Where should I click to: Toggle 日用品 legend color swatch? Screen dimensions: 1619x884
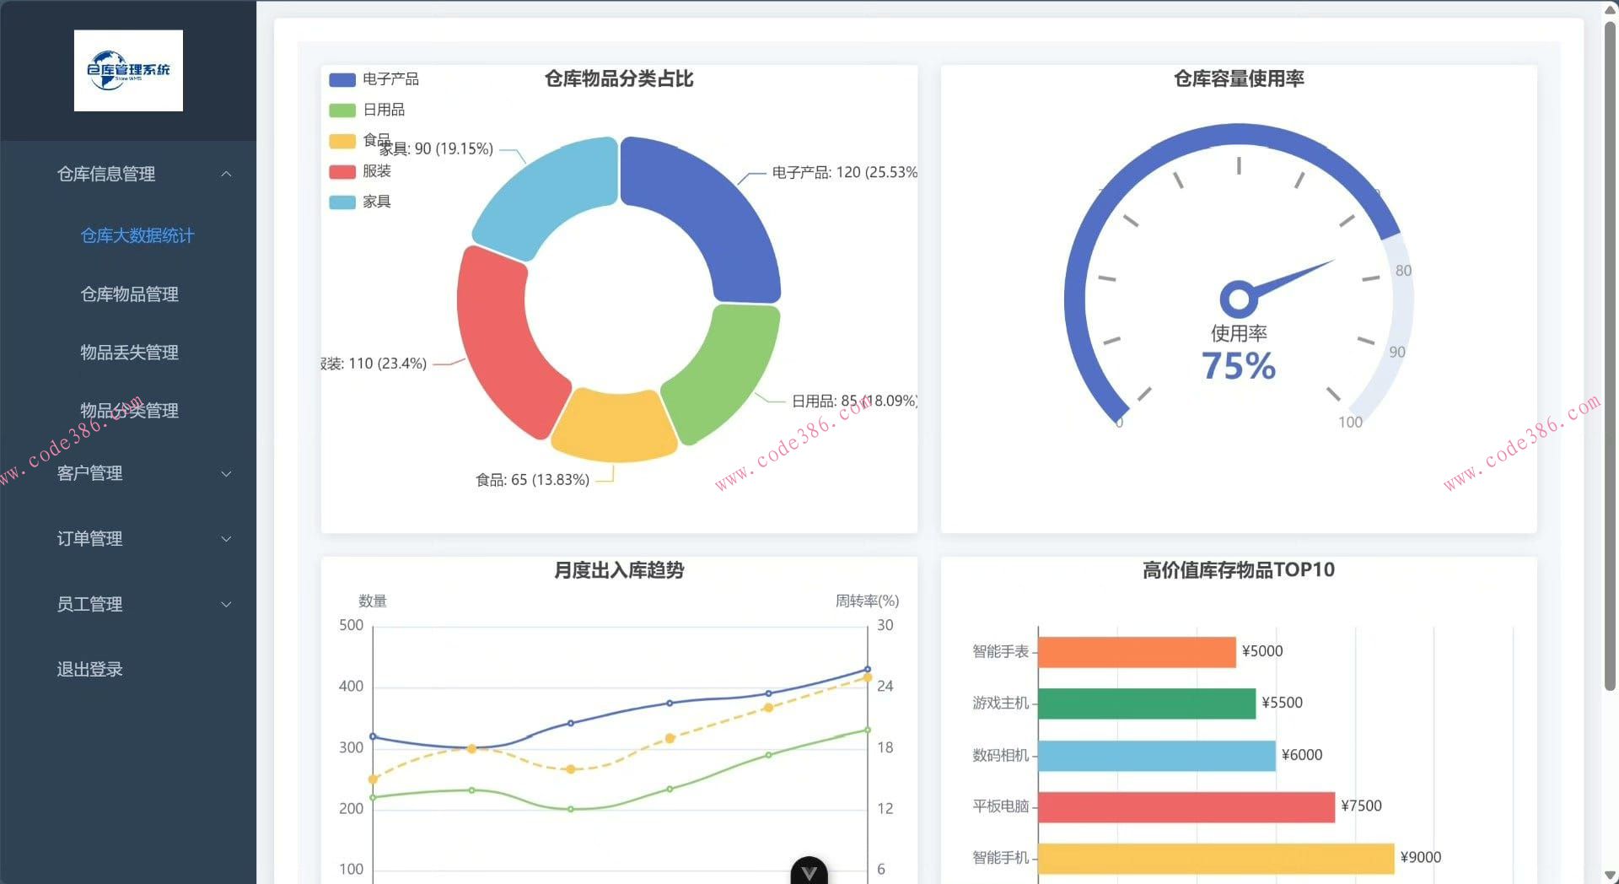342,110
